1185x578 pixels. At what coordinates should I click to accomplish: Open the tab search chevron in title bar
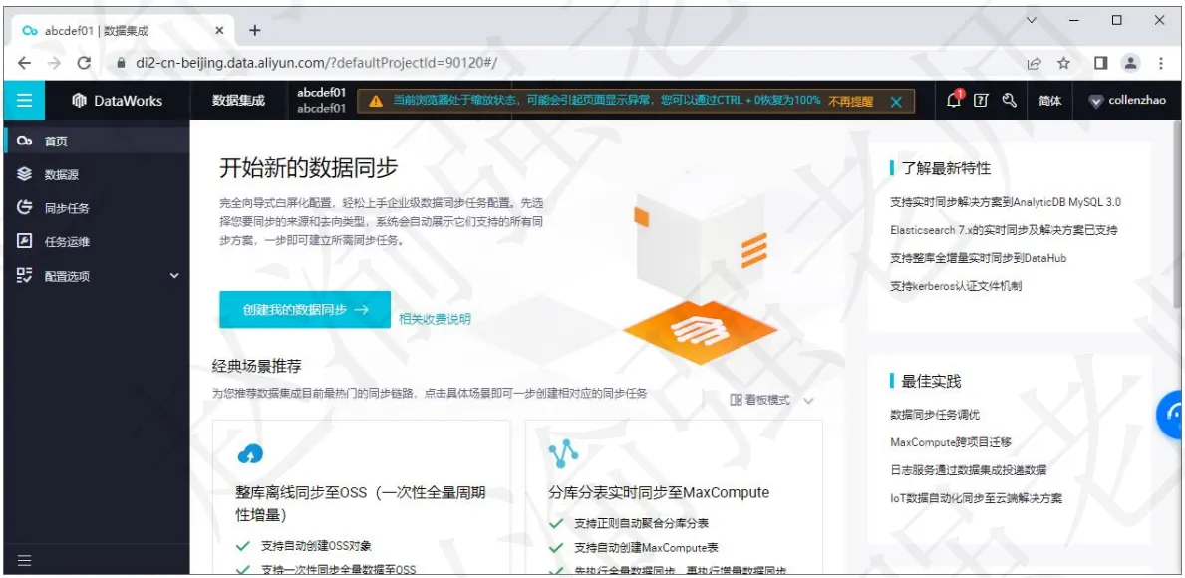pos(1031,20)
